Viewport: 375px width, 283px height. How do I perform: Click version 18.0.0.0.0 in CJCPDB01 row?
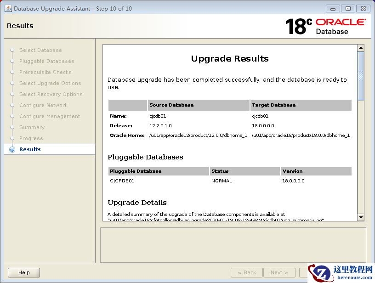(x=293, y=181)
